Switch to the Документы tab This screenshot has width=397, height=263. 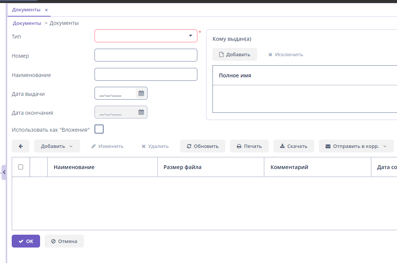(26, 10)
